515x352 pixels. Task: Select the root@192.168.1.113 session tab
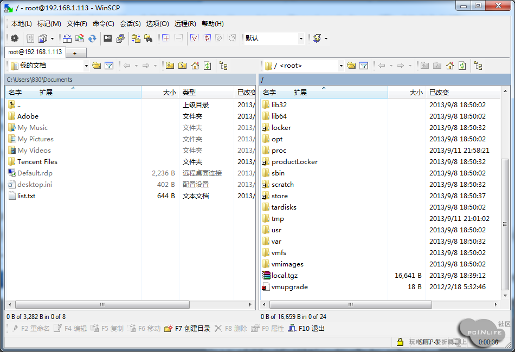point(35,52)
